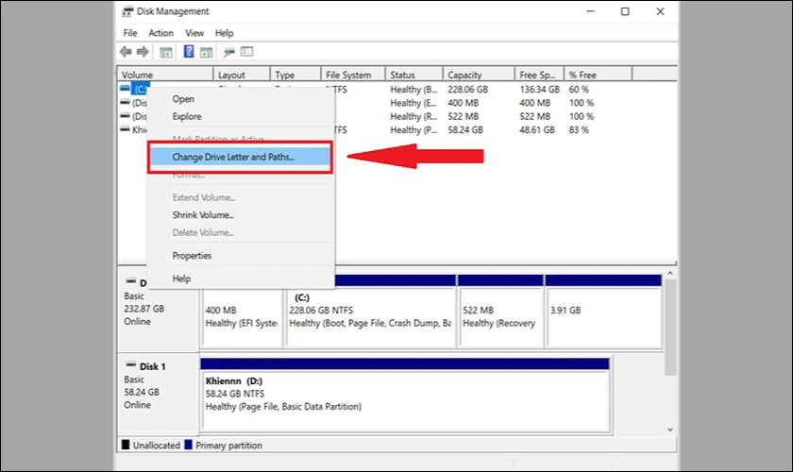Image resolution: width=793 pixels, height=472 pixels.
Task: Sort by the Layout column header
Action: [x=242, y=75]
